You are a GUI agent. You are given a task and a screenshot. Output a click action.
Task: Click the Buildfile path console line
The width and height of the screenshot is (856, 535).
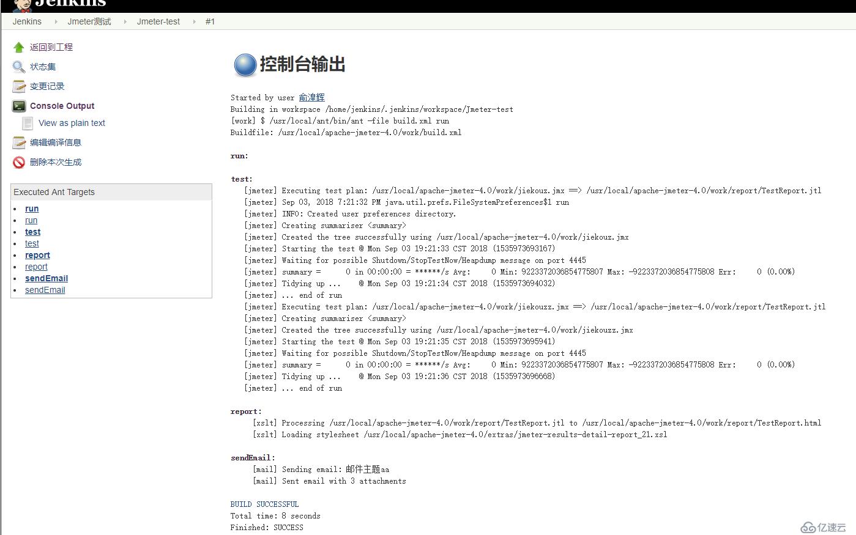pos(346,133)
